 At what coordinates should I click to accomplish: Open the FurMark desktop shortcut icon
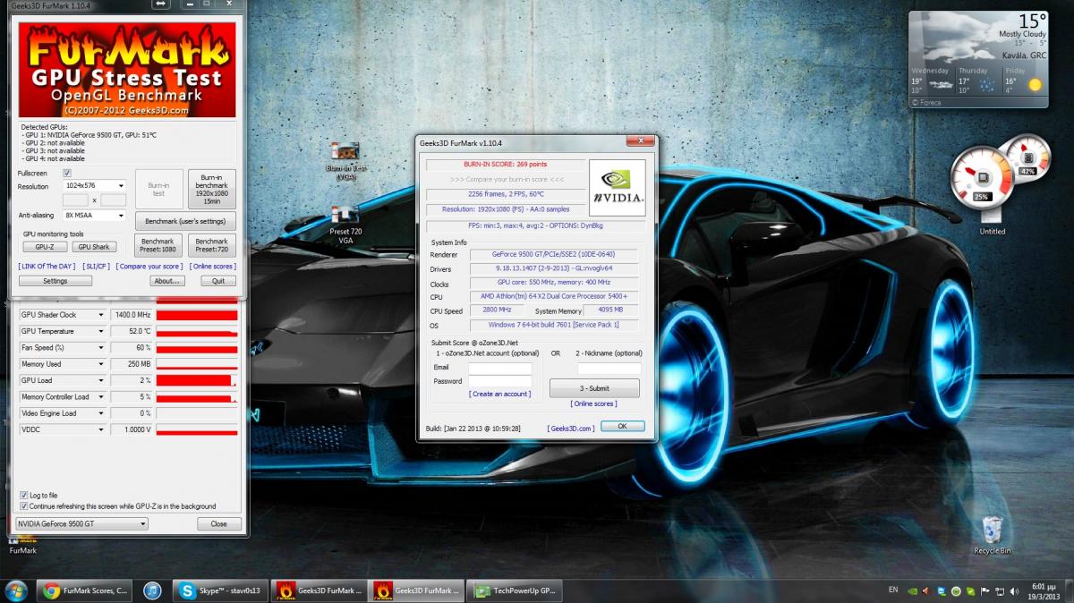[23, 545]
